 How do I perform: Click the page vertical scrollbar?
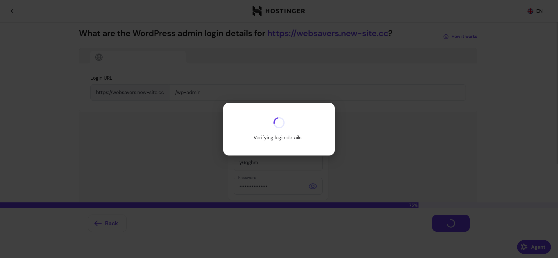[557, 93]
